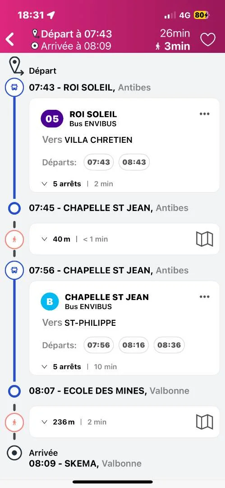
Task: Tap bus icon at 07:43 ROI SOLEIL stop
Action: tap(14, 88)
